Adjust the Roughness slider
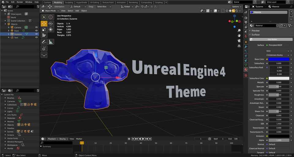294x157 pixels. point(279,95)
